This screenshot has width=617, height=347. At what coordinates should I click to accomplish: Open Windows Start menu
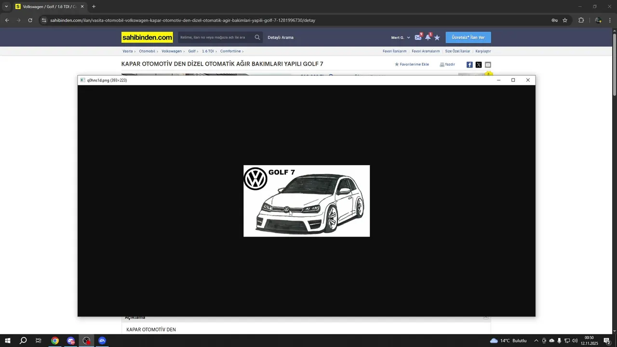click(8, 341)
